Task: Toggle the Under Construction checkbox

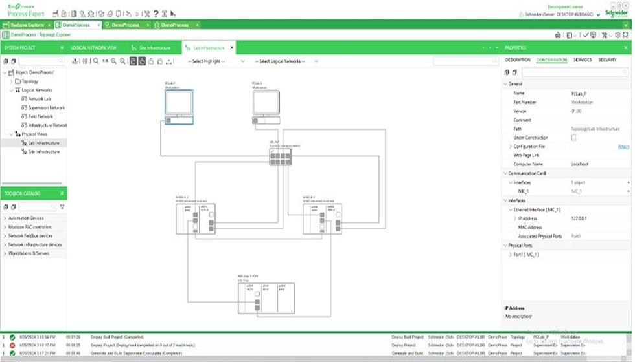Action: click(x=573, y=138)
